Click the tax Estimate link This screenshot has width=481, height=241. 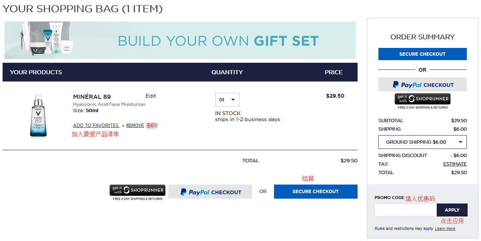pyautogui.click(x=455, y=164)
